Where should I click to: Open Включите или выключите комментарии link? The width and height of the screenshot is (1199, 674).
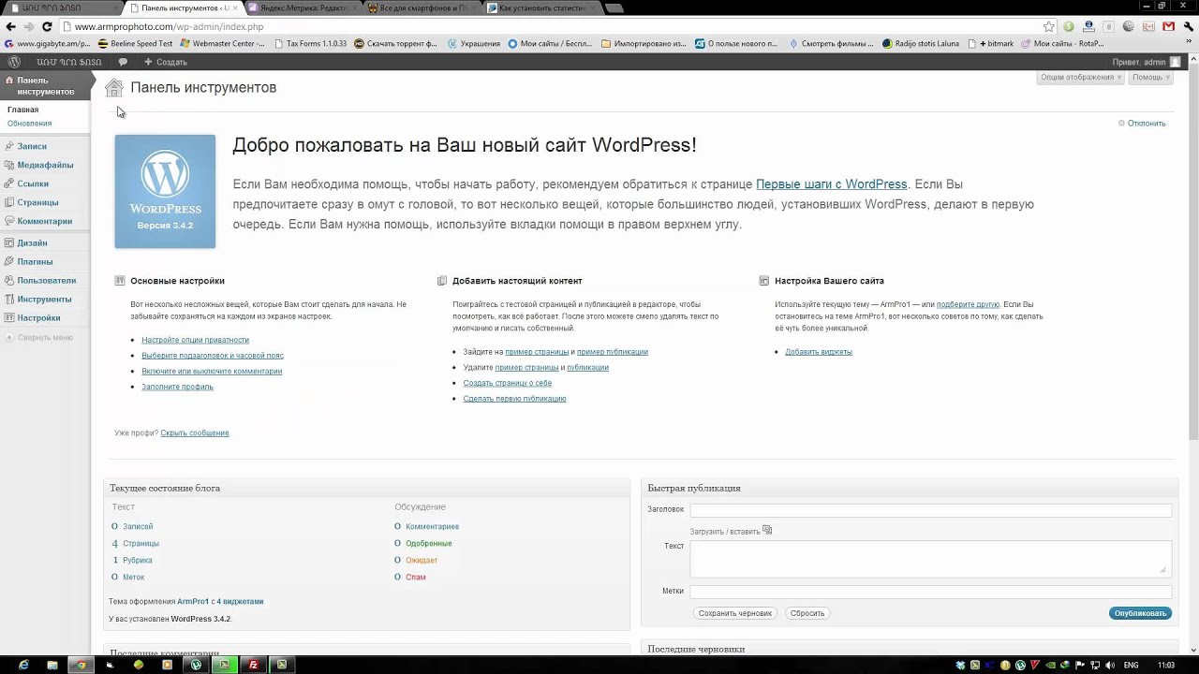click(212, 371)
